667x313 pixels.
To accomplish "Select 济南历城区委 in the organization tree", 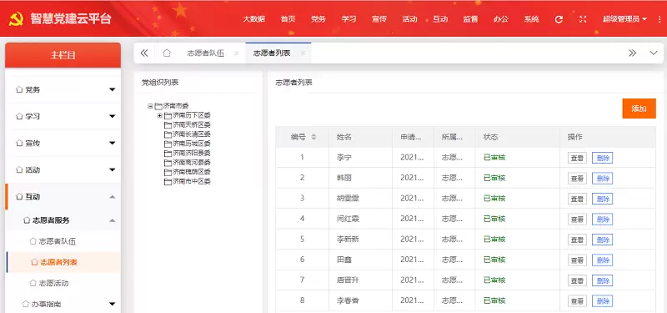I will [192, 144].
